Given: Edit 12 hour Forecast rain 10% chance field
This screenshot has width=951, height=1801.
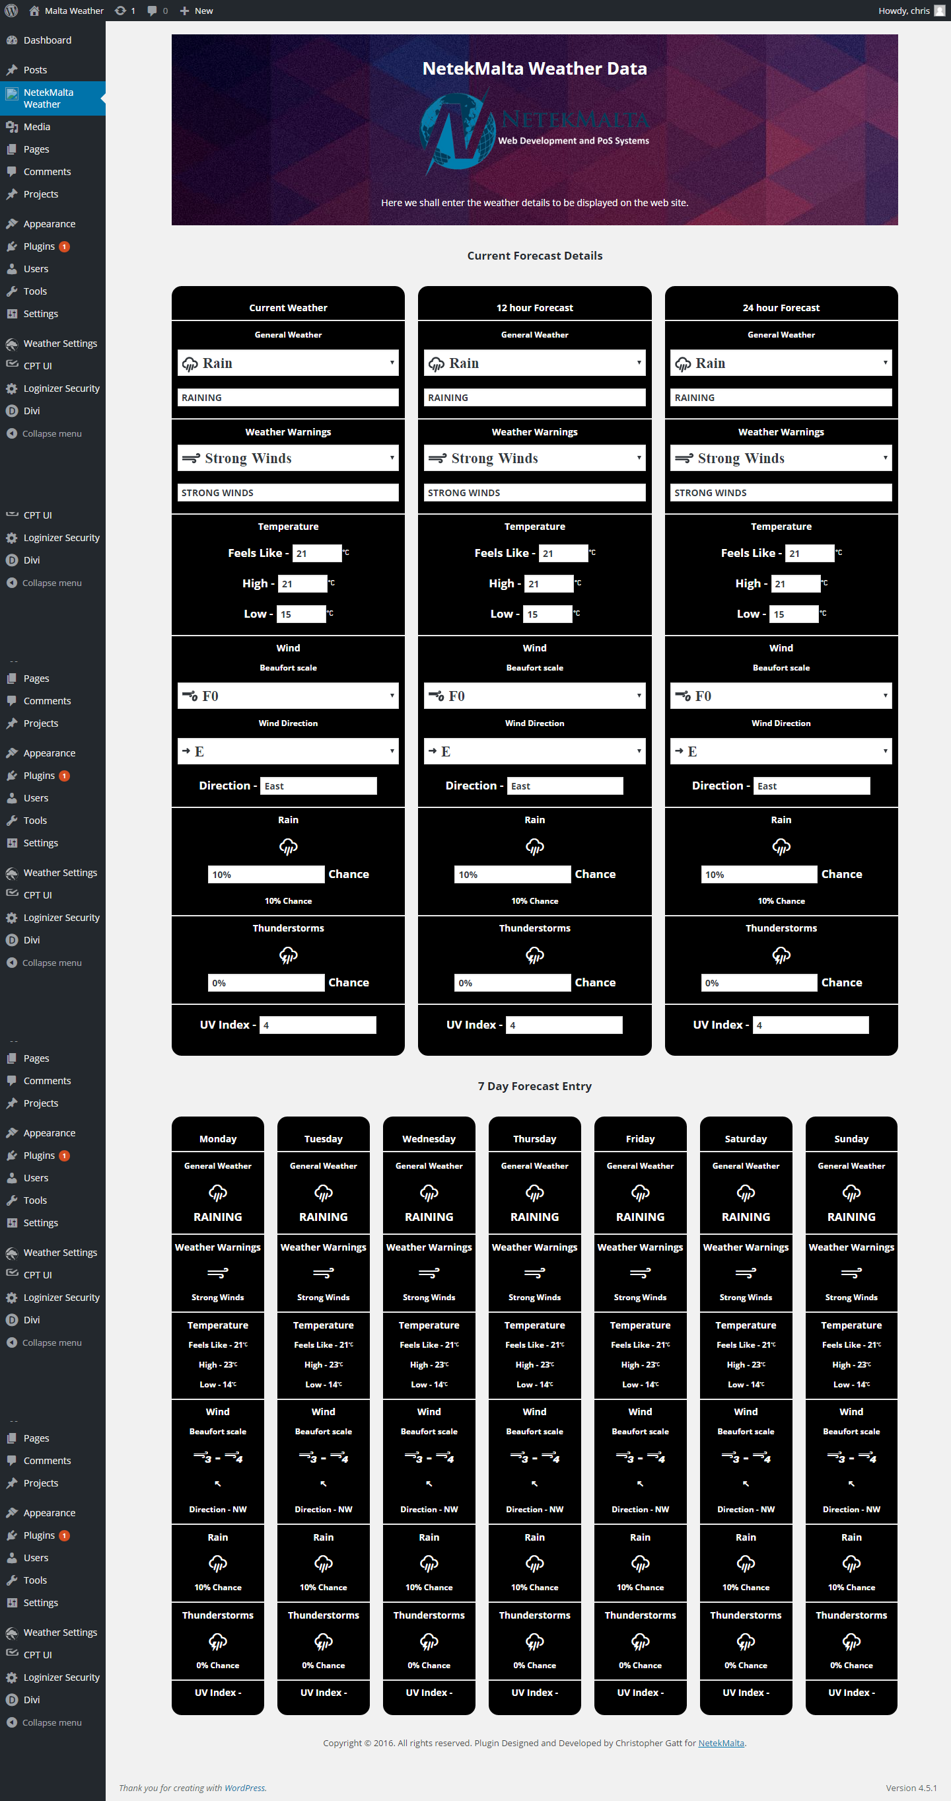Looking at the screenshot, I should click(x=512, y=875).
